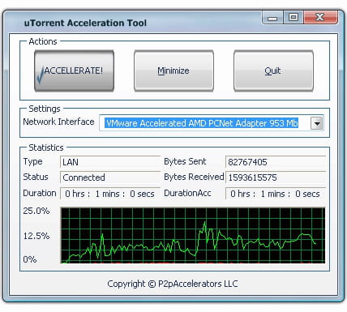Click the Network Interface label

coord(58,122)
